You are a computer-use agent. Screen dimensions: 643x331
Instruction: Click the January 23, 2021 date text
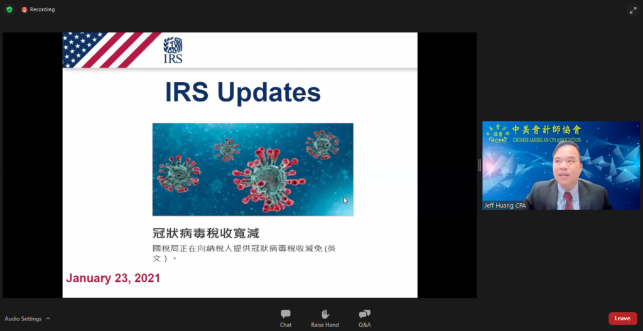[113, 278]
